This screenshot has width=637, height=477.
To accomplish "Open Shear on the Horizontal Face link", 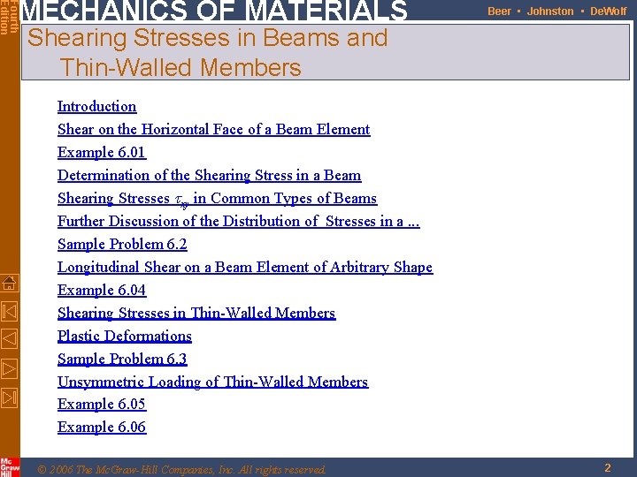I will click(x=214, y=129).
